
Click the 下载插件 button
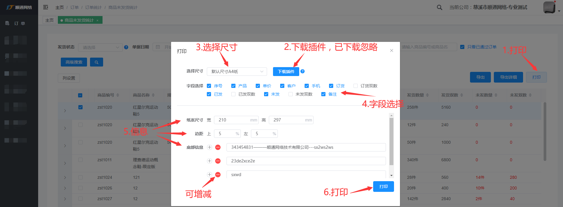pos(286,72)
